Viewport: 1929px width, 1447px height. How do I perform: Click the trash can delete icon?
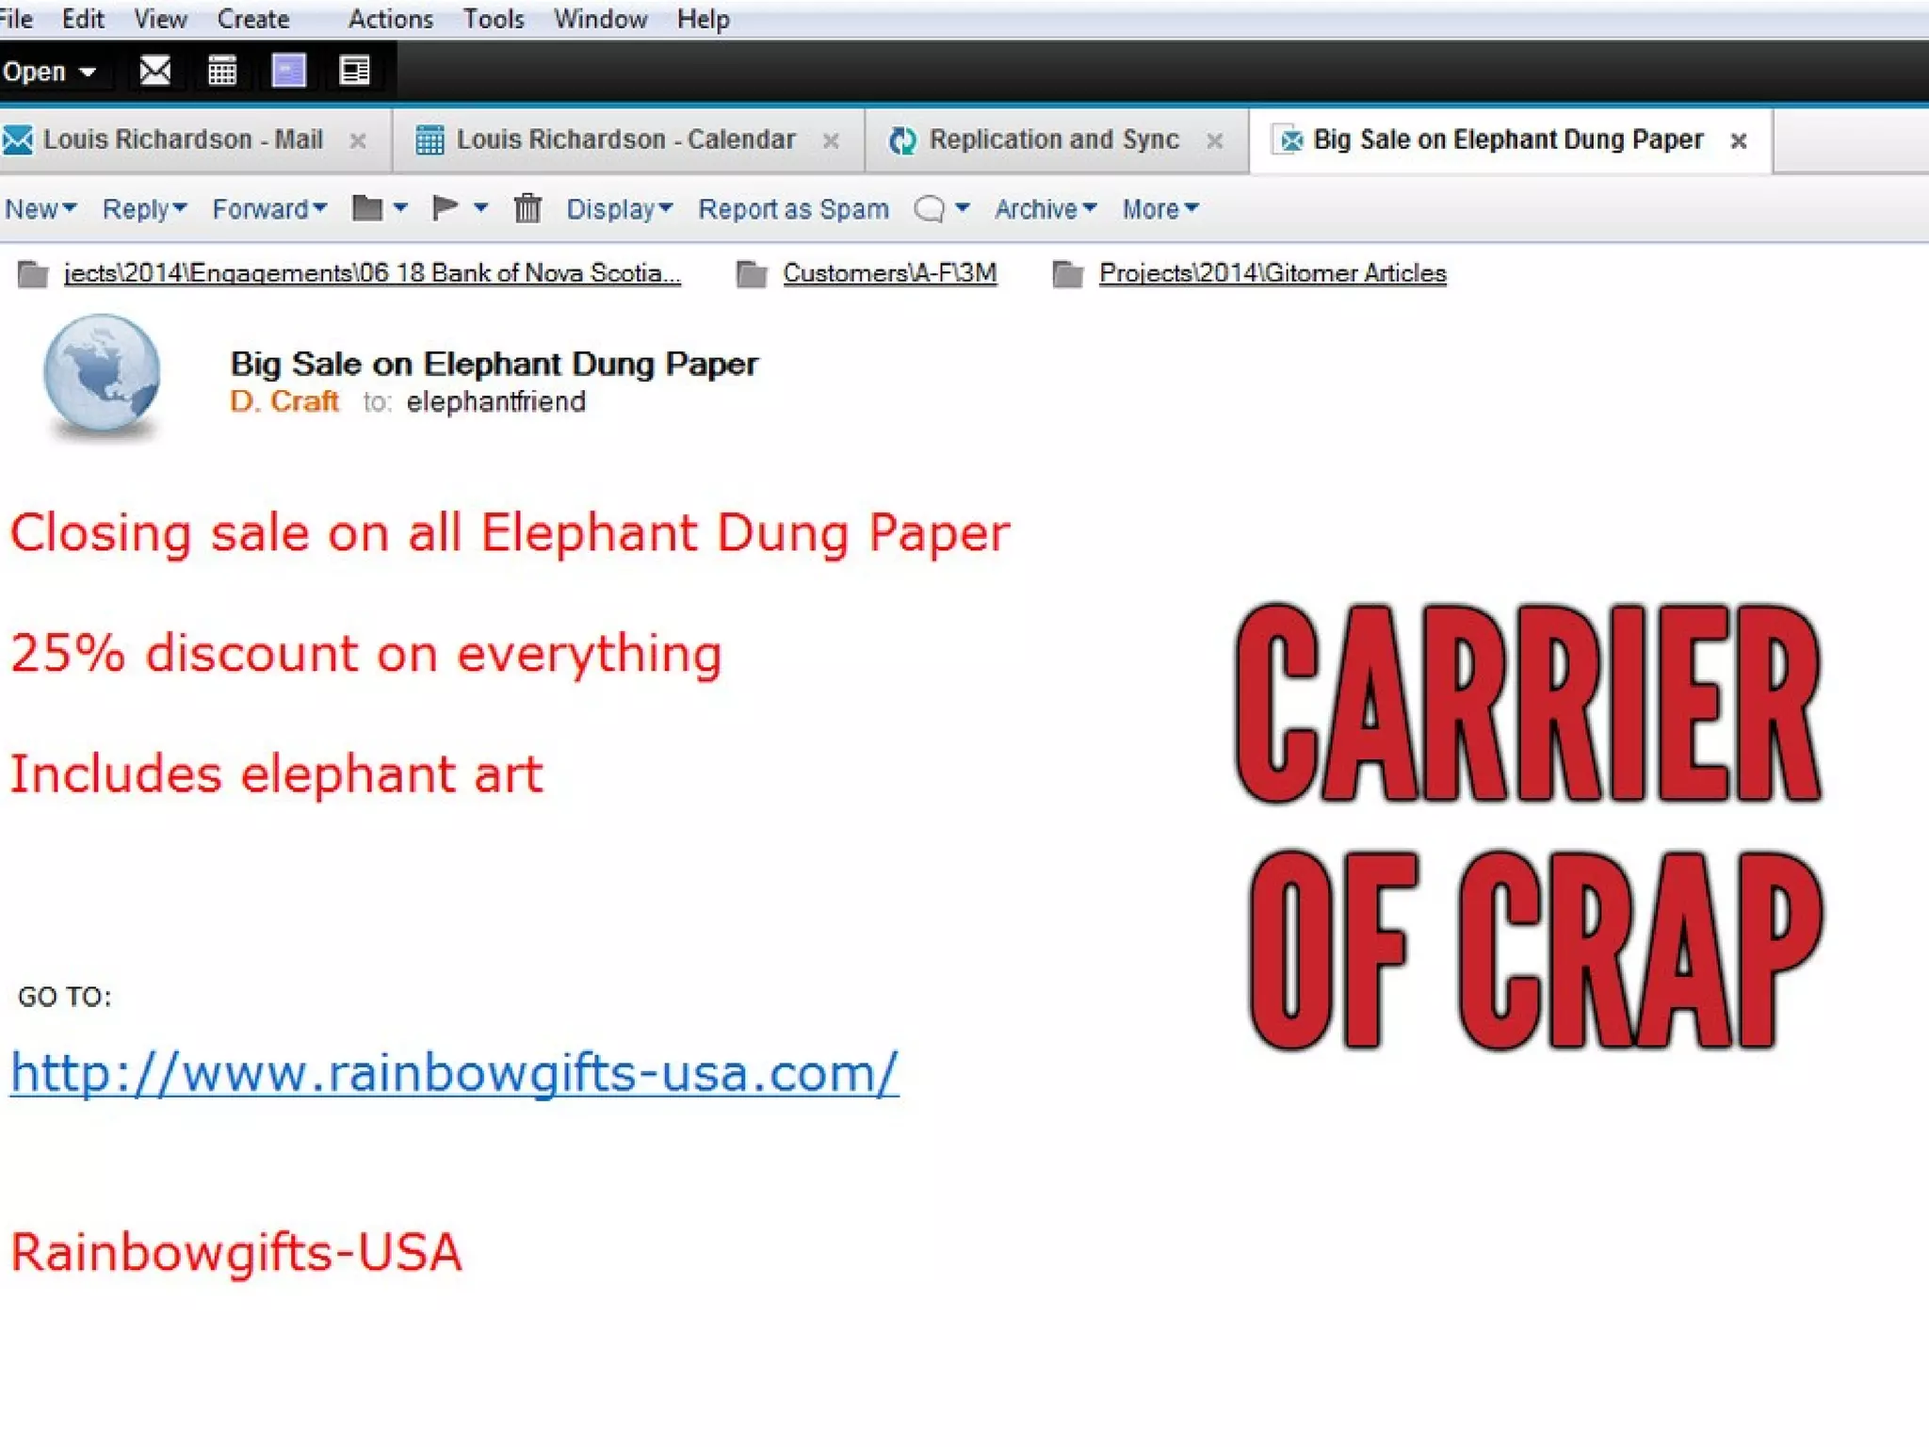click(527, 208)
